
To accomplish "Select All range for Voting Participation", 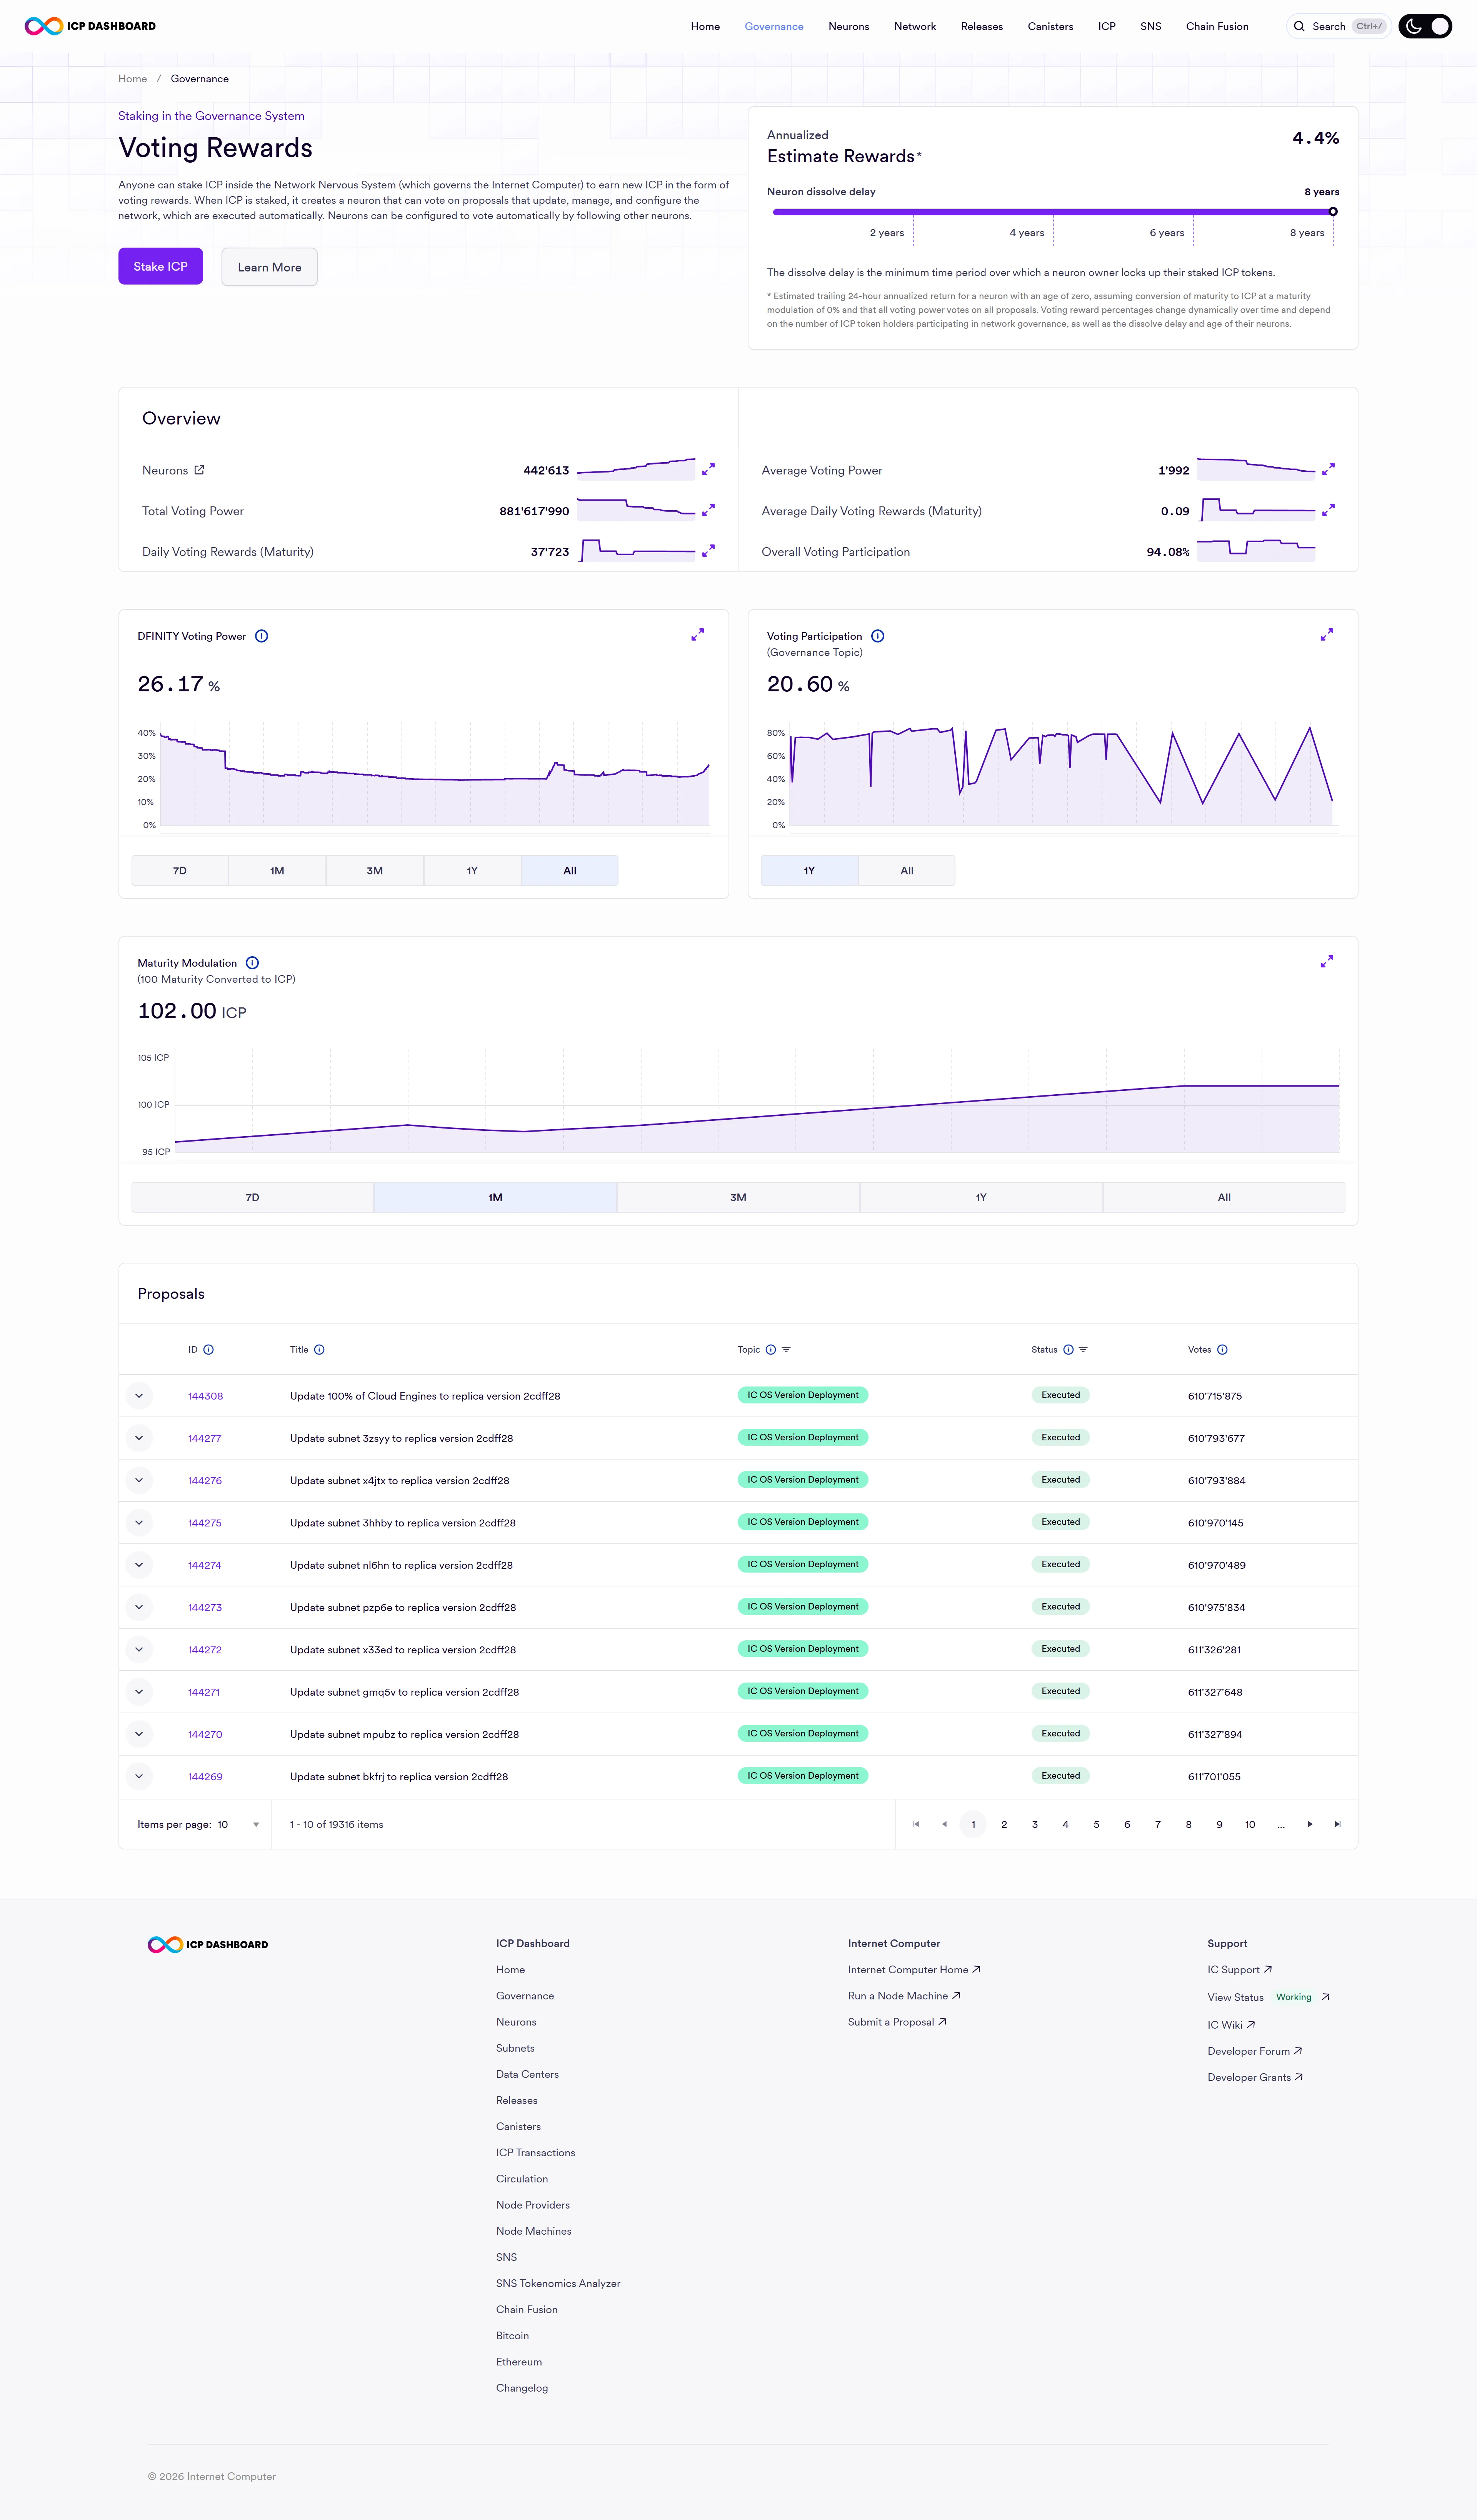I will pos(907,870).
